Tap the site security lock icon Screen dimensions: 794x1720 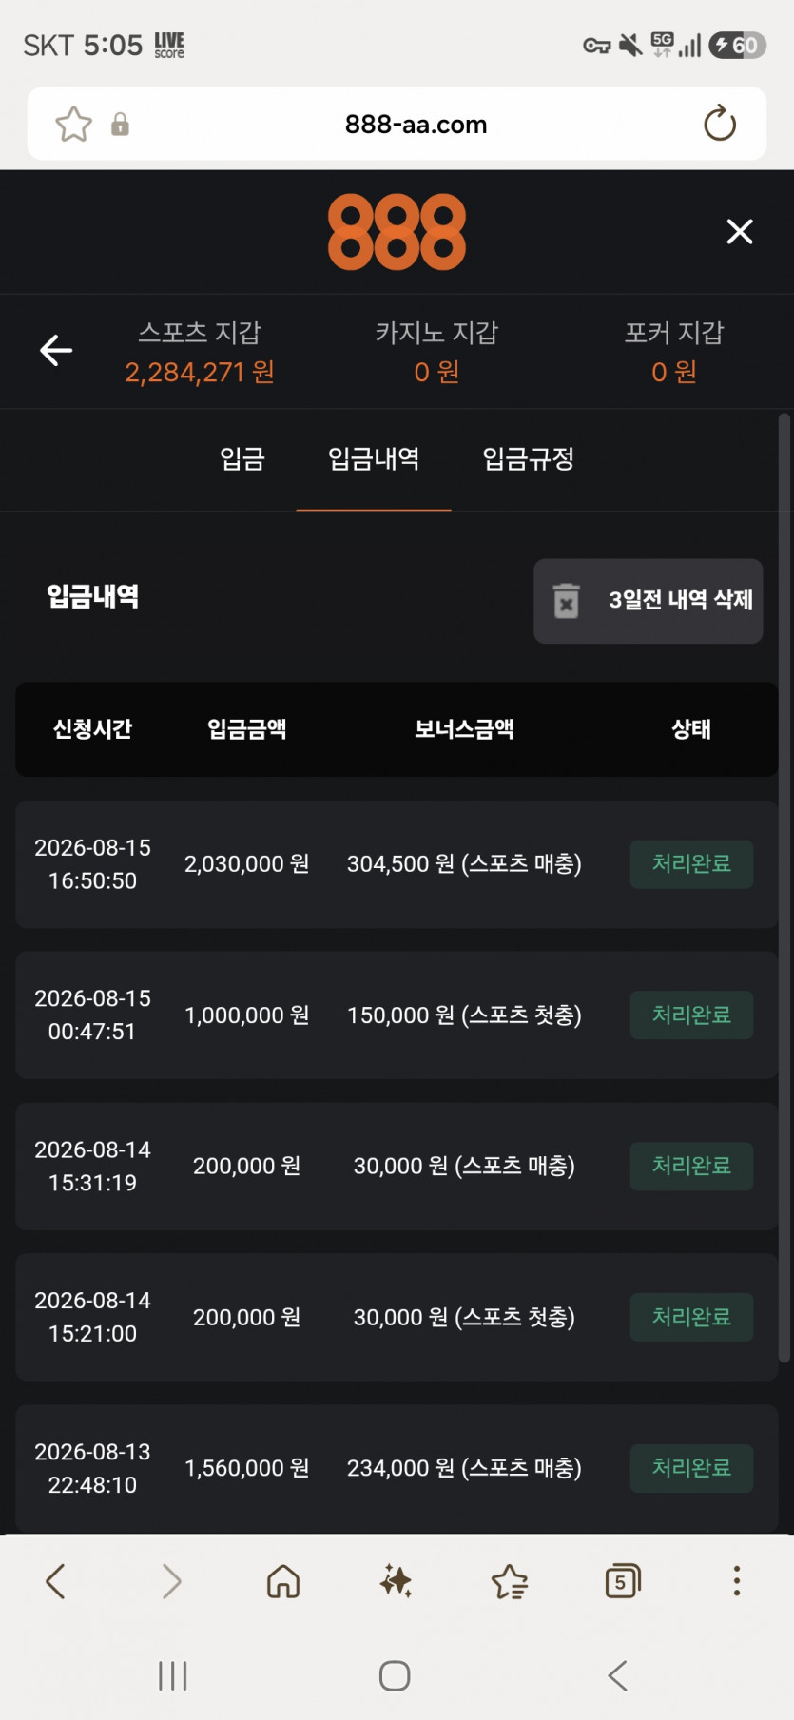pos(120,125)
